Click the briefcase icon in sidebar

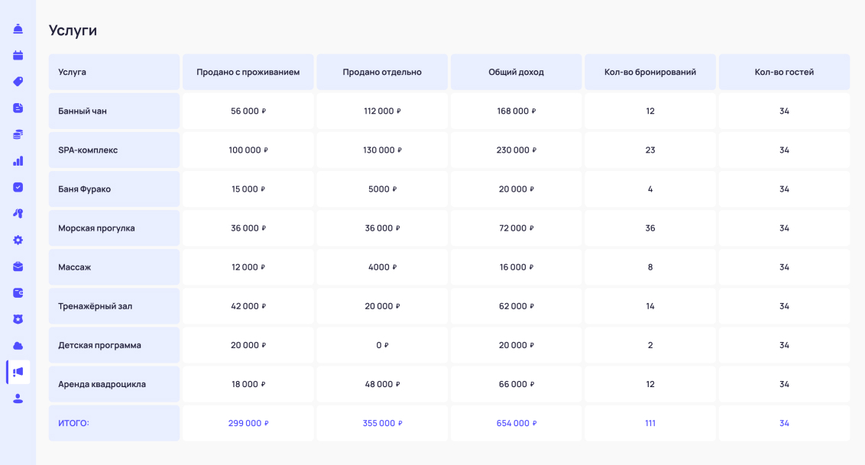[18, 266]
